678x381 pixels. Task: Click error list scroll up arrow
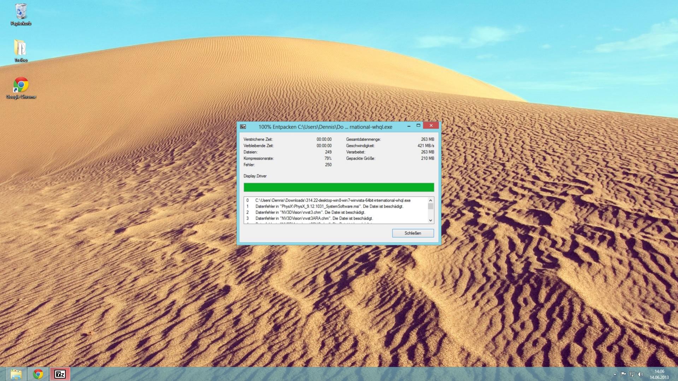(x=430, y=200)
